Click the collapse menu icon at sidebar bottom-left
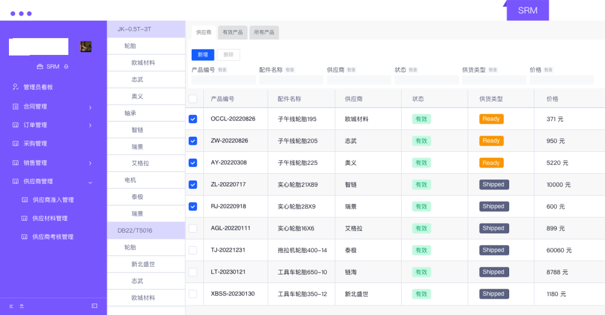Image resolution: width=605 pixels, height=315 pixels. click(x=11, y=306)
